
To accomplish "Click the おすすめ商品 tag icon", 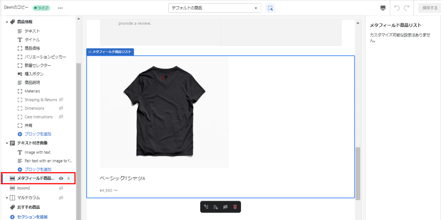I will (12, 207).
